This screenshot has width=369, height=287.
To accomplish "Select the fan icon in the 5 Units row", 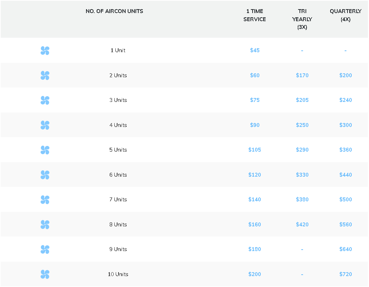I will 45,150.
